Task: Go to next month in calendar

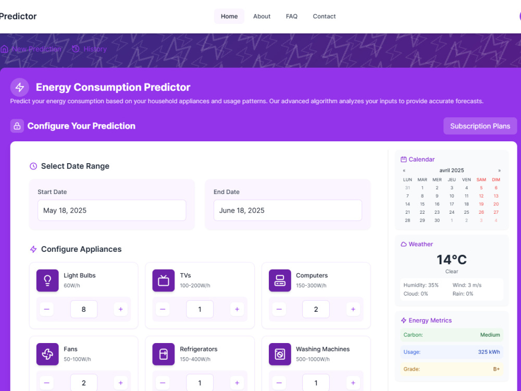Action: click(x=499, y=170)
